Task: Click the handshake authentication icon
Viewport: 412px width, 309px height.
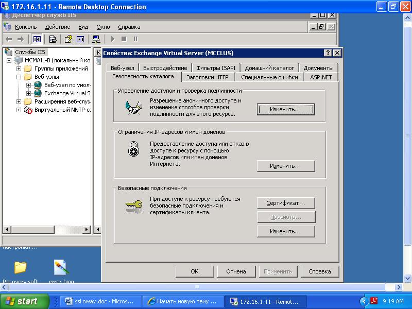Action: (x=134, y=108)
